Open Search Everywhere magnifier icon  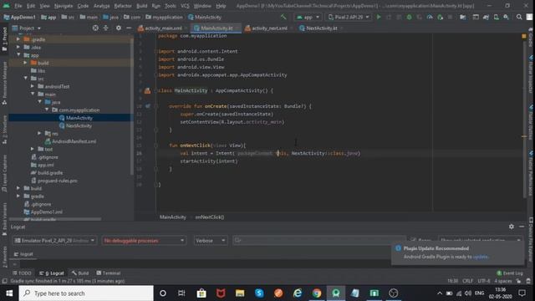tap(519, 17)
